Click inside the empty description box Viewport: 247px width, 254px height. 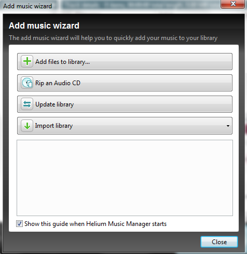coord(125,178)
